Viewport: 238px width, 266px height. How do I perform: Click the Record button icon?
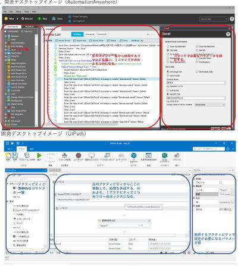point(23,18)
